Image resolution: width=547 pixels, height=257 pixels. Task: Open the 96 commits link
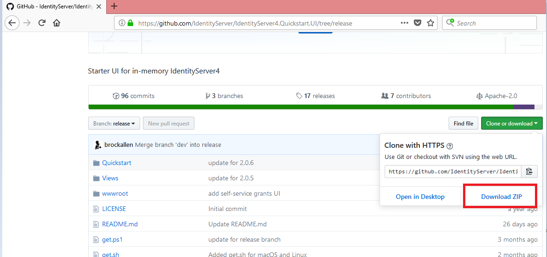(x=134, y=96)
